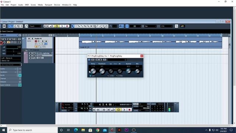
Task: Click Play in transport panel
Action: pyautogui.click(x=124, y=110)
